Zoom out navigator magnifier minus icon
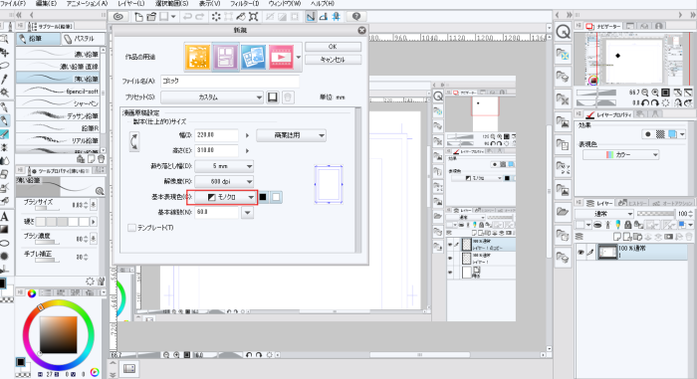The width and height of the screenshot is (697, 379). [644, 93]
